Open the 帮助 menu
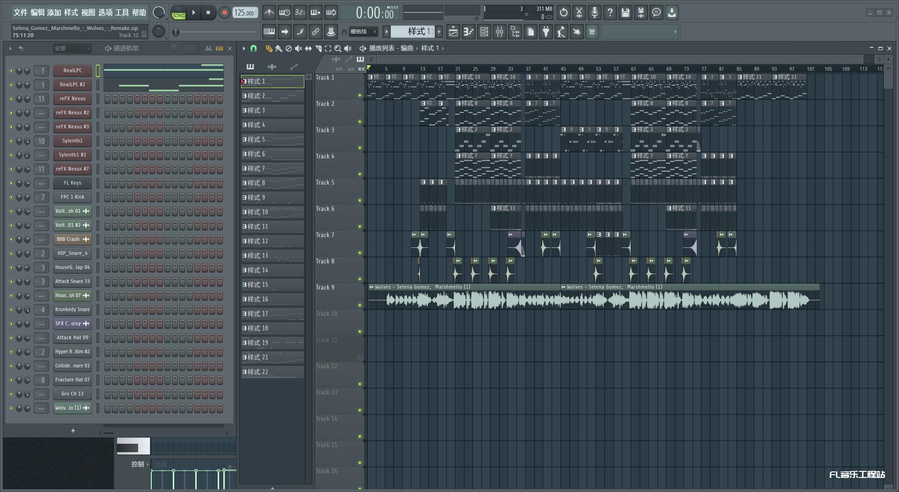899x492 pixels. [x=139, y=13]
